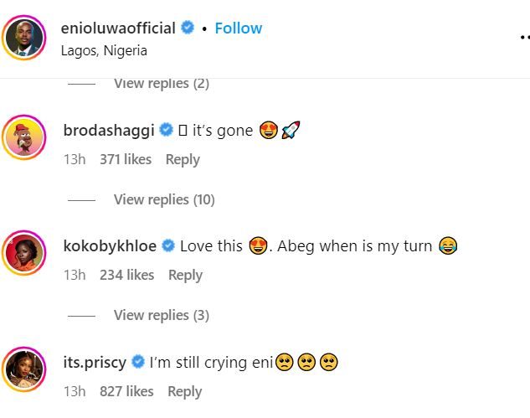Expand View replies (3)
The width and height of the screenshot is (530, 418).
(x=161, y=315)
